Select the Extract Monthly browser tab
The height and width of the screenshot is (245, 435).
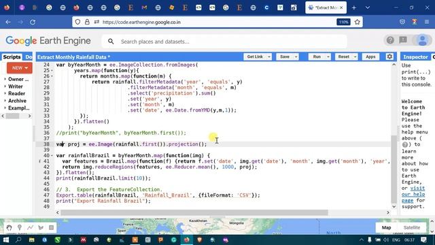(x=326, y=7)
